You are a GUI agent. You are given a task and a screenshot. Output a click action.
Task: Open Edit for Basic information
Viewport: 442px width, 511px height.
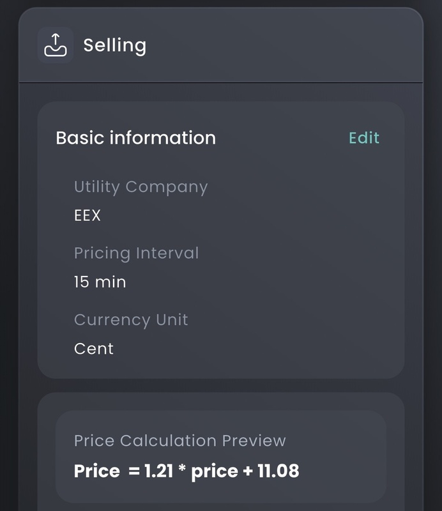(x=364, y=138)
